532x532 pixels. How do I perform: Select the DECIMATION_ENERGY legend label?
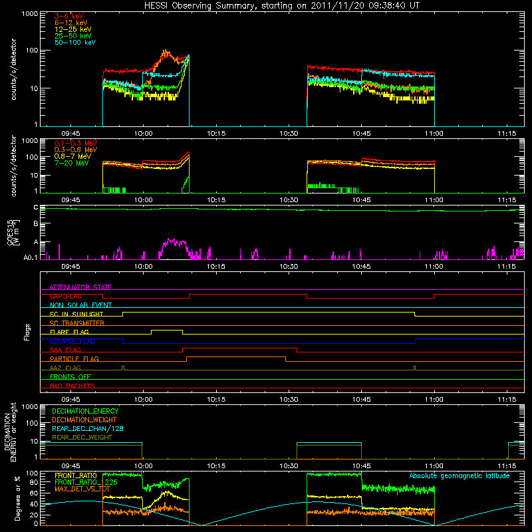click(x=85, y=411)
